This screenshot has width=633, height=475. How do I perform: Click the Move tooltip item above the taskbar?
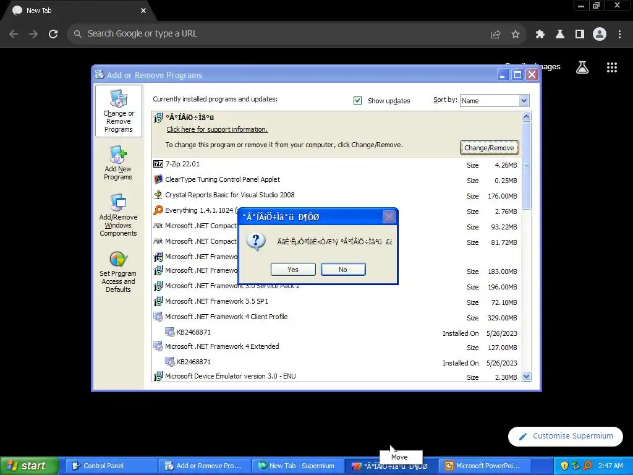click(401, 457)
